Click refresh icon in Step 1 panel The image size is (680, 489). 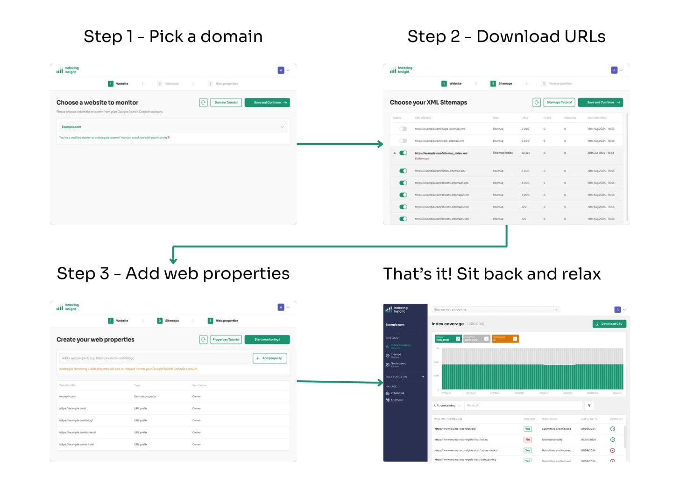[x=203, y=103]
